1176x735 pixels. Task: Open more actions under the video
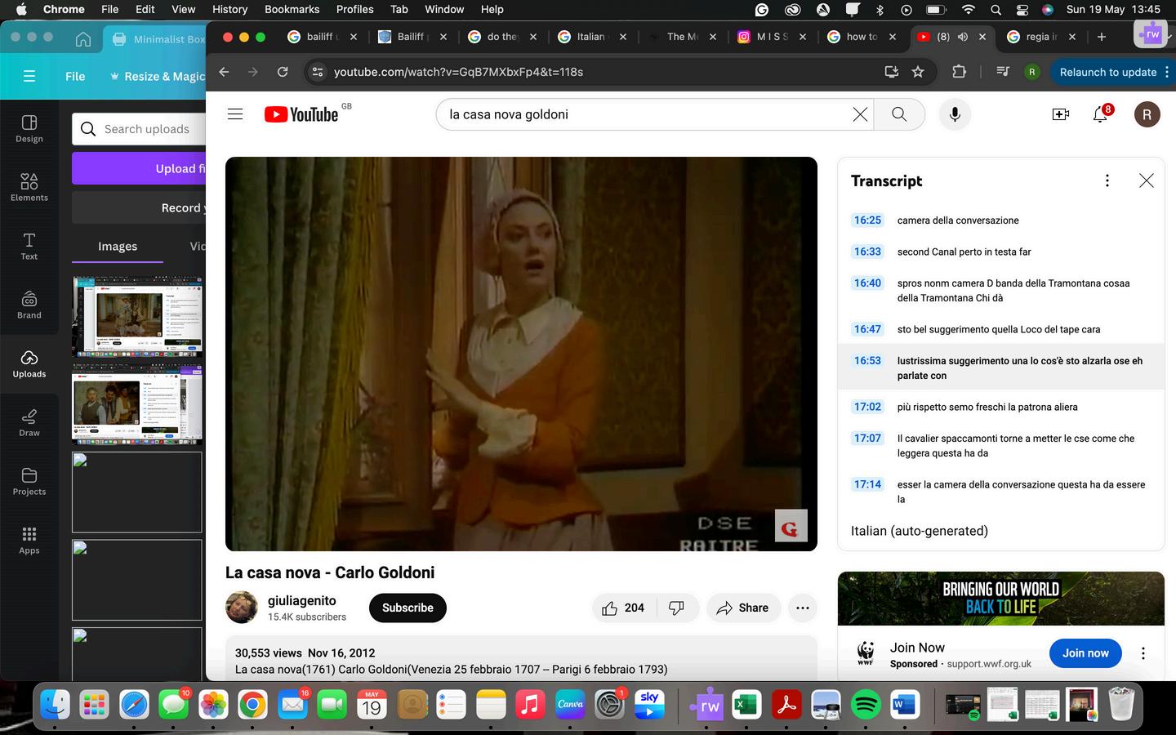(803, 608)
